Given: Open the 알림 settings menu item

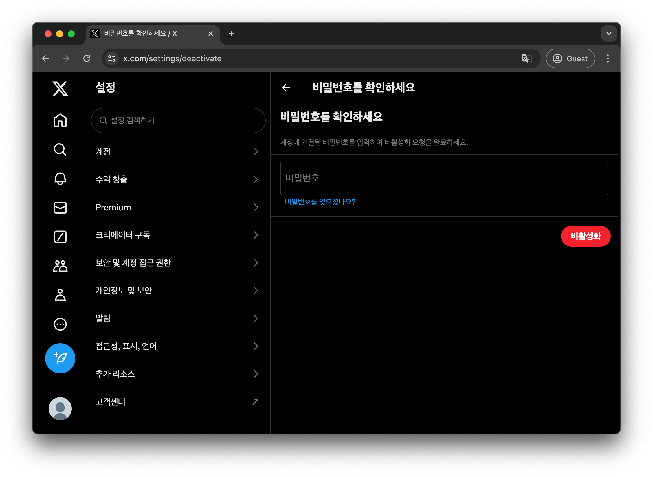Looking at the screenshot, I should [177, 318].
